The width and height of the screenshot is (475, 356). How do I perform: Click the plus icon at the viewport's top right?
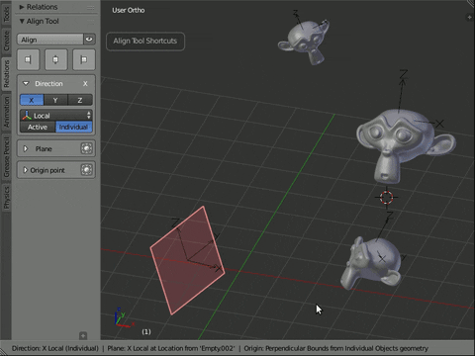(469, 17)
